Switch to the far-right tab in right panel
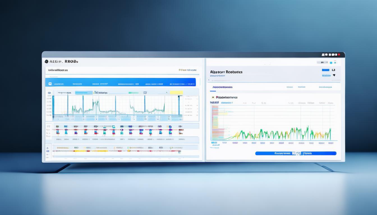This screenshot has height=215, width=377. pyautogui.click(x=325, y=87)
